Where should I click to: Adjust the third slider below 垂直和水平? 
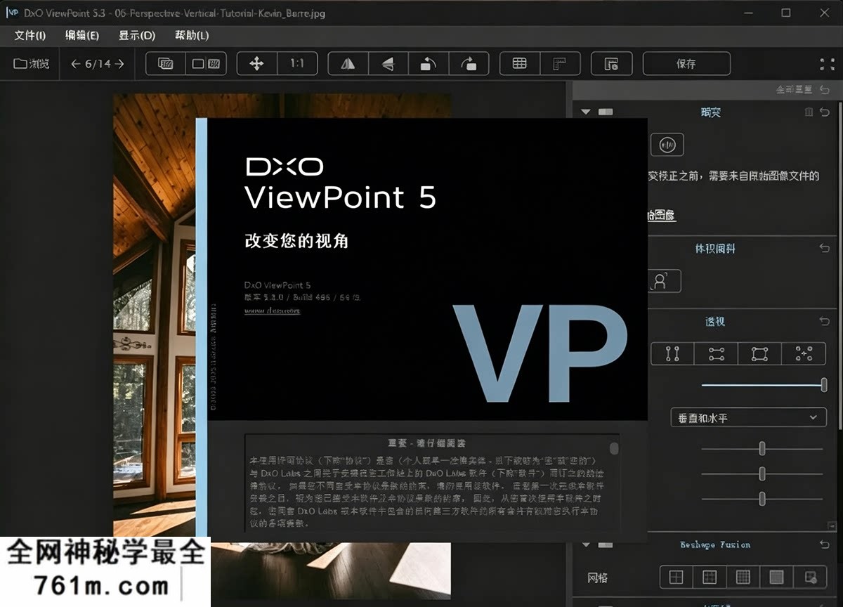[x=762, y=499]
